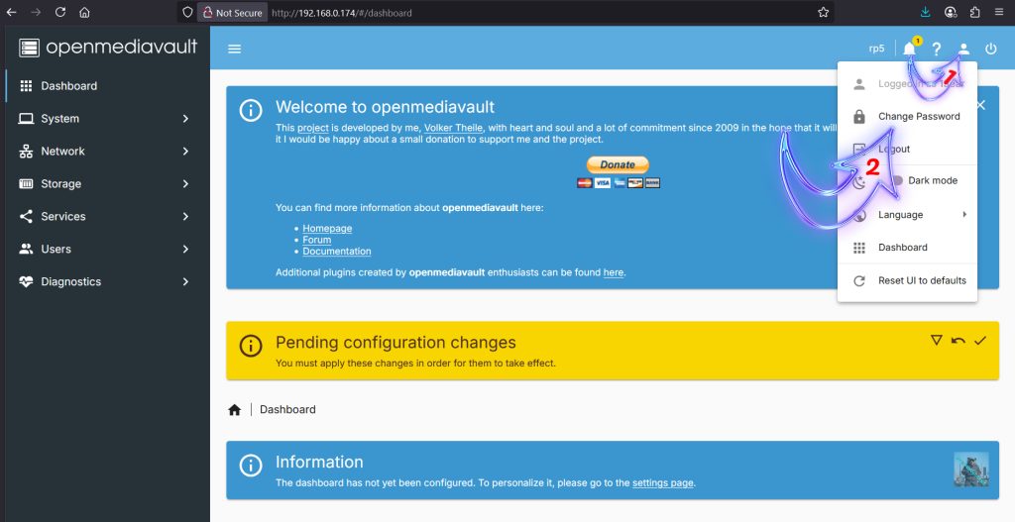
Task: Click the PayPal Donate button
Action: [x=618, y=164]
